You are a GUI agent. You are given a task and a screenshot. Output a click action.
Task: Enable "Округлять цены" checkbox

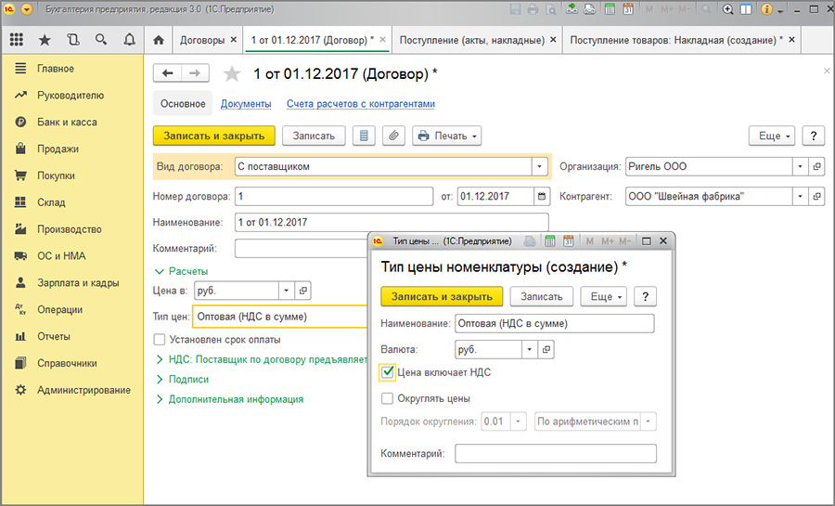click(x=388, y=398)
